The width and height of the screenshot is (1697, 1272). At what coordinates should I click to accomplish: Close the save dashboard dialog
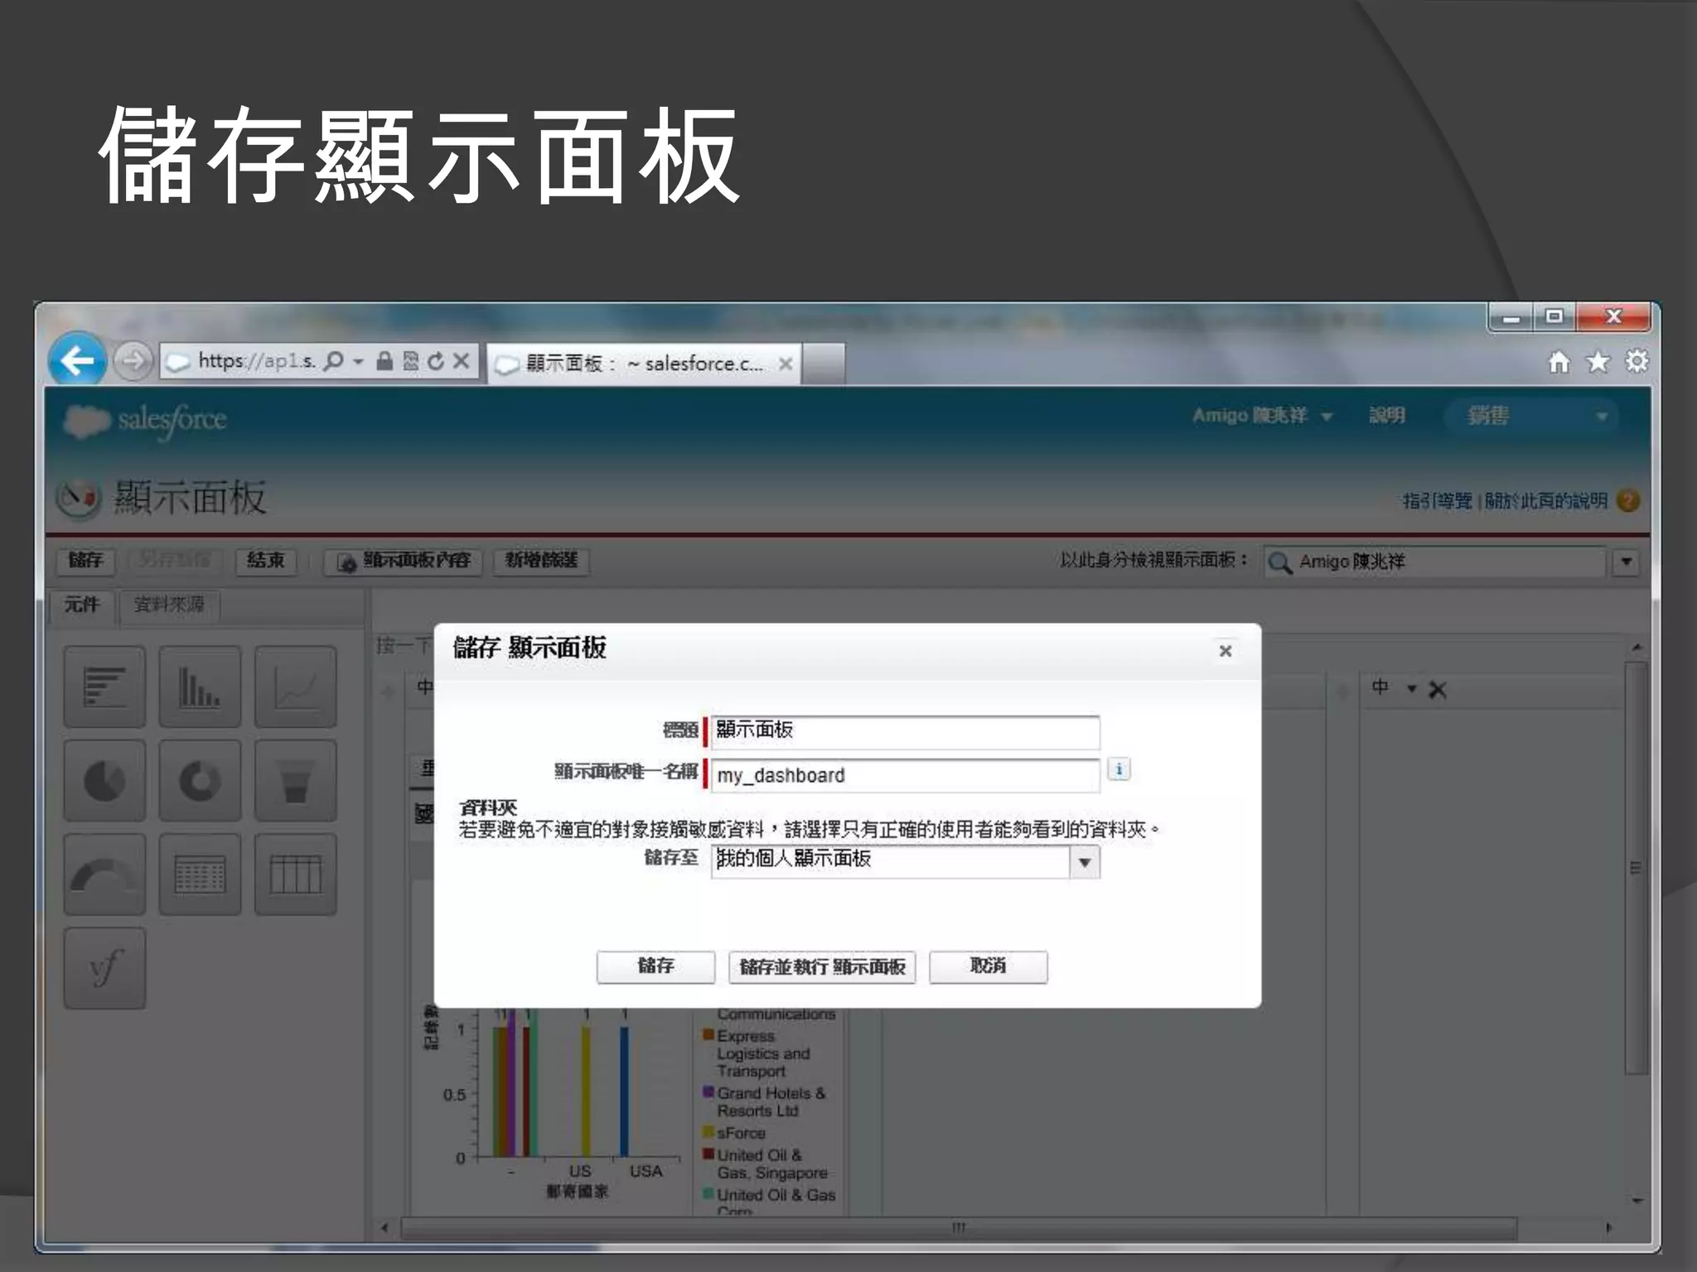tap(1226, 651)
